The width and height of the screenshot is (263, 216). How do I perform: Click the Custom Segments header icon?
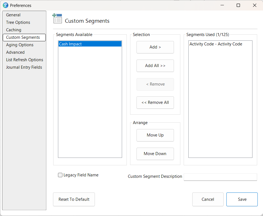(57, 18)
